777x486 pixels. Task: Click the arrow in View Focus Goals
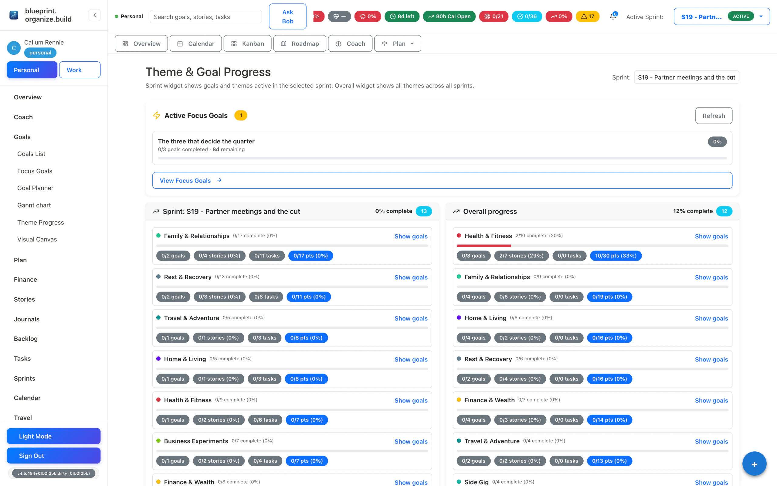coord(219,180)
